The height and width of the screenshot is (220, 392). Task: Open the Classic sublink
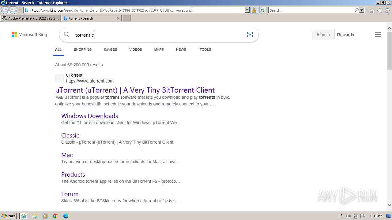(x=70, y=135)
